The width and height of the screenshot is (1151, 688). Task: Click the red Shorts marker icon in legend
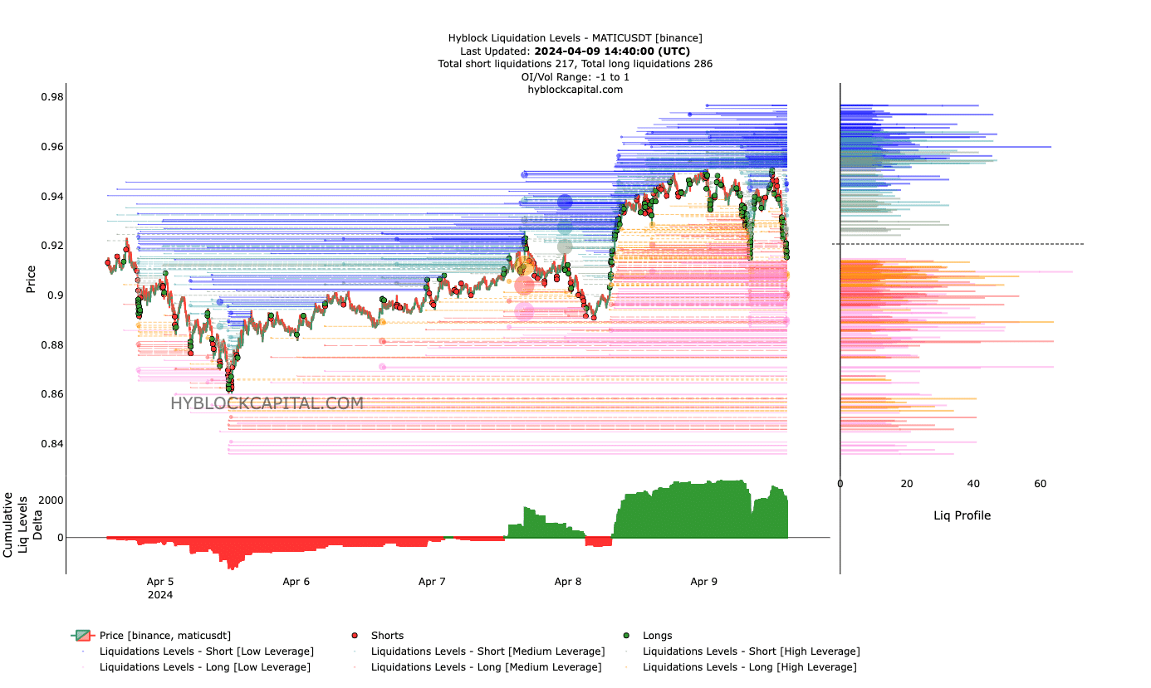(x=355, y=636)
